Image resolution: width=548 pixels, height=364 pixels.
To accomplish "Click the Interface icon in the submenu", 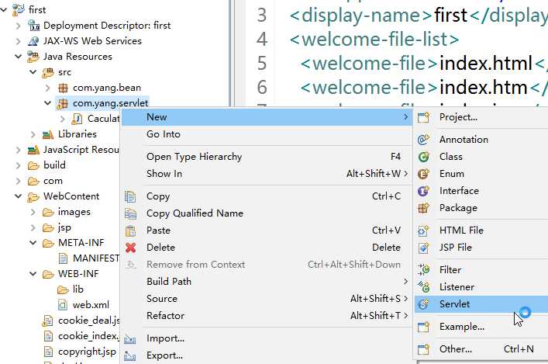I will coord(423,191).
